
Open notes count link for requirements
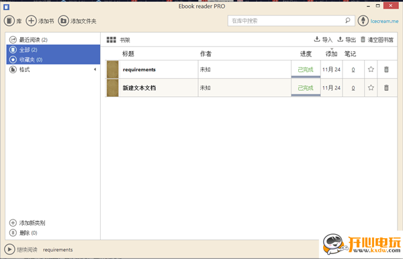coord(353,69)
